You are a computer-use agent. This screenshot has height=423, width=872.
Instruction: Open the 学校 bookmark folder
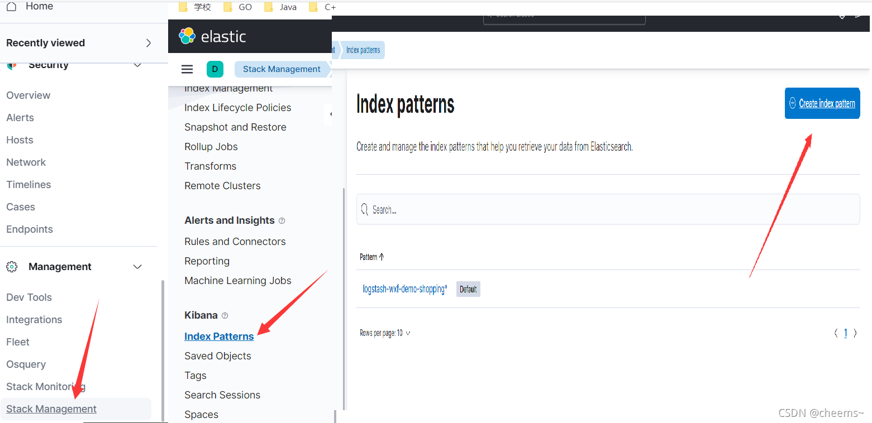tap(195, 7)
